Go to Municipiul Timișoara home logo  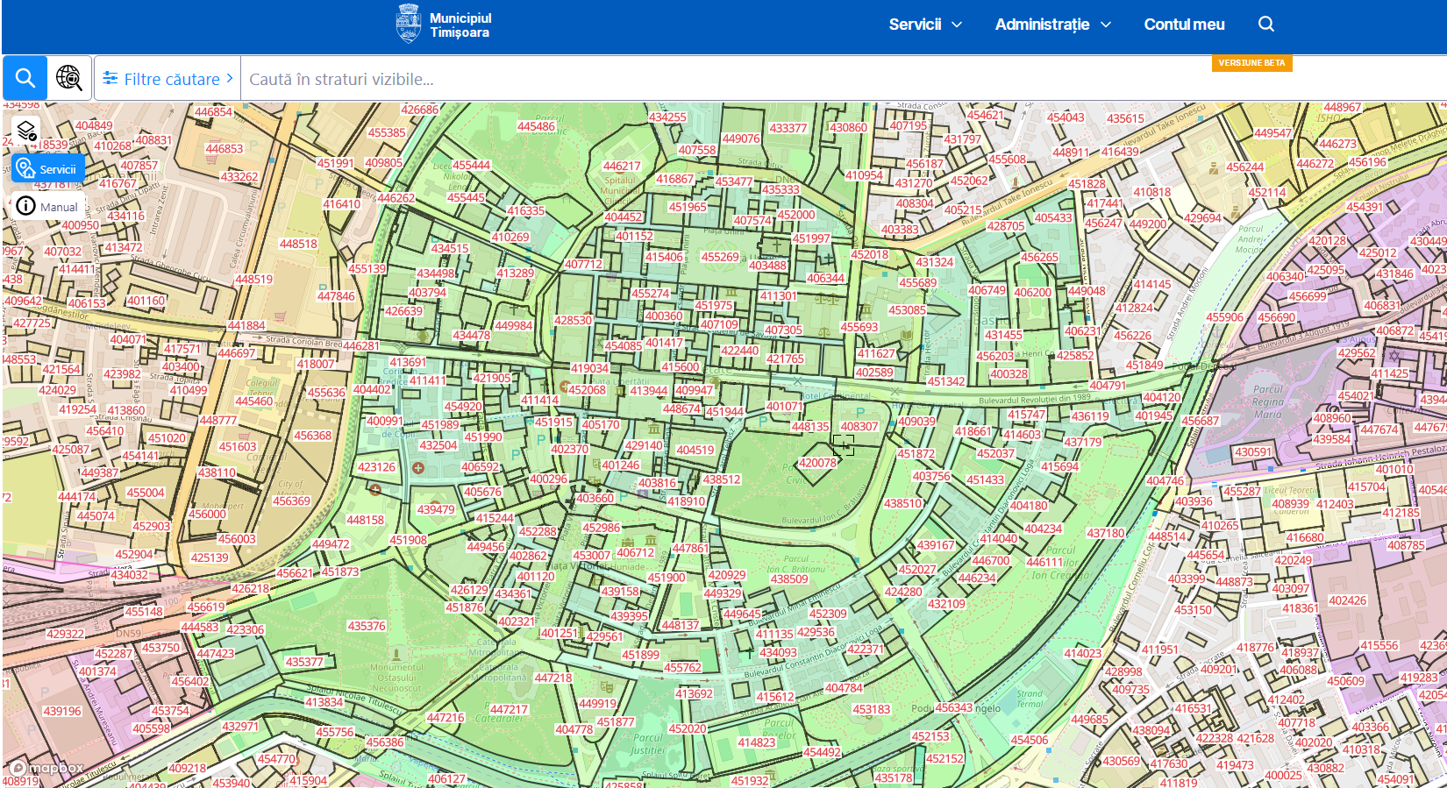pos(444,25)
